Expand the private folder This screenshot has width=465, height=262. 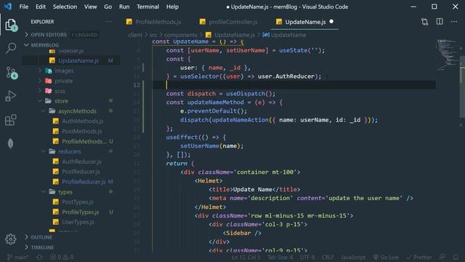pos(63,81)
